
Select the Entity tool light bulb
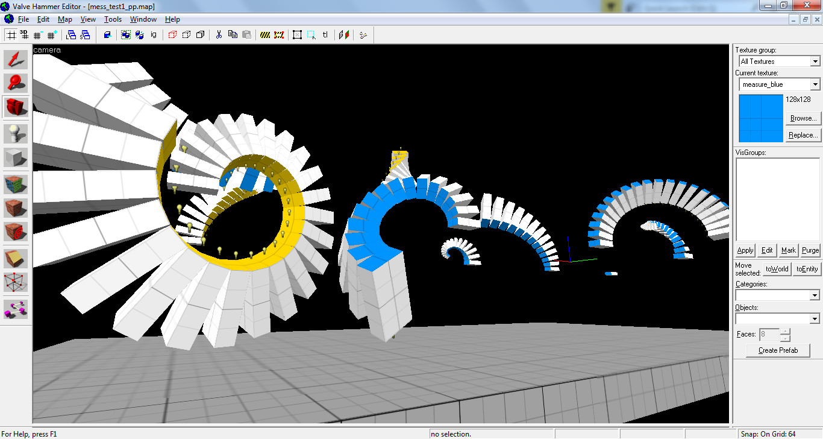click(x=15, y=134)
